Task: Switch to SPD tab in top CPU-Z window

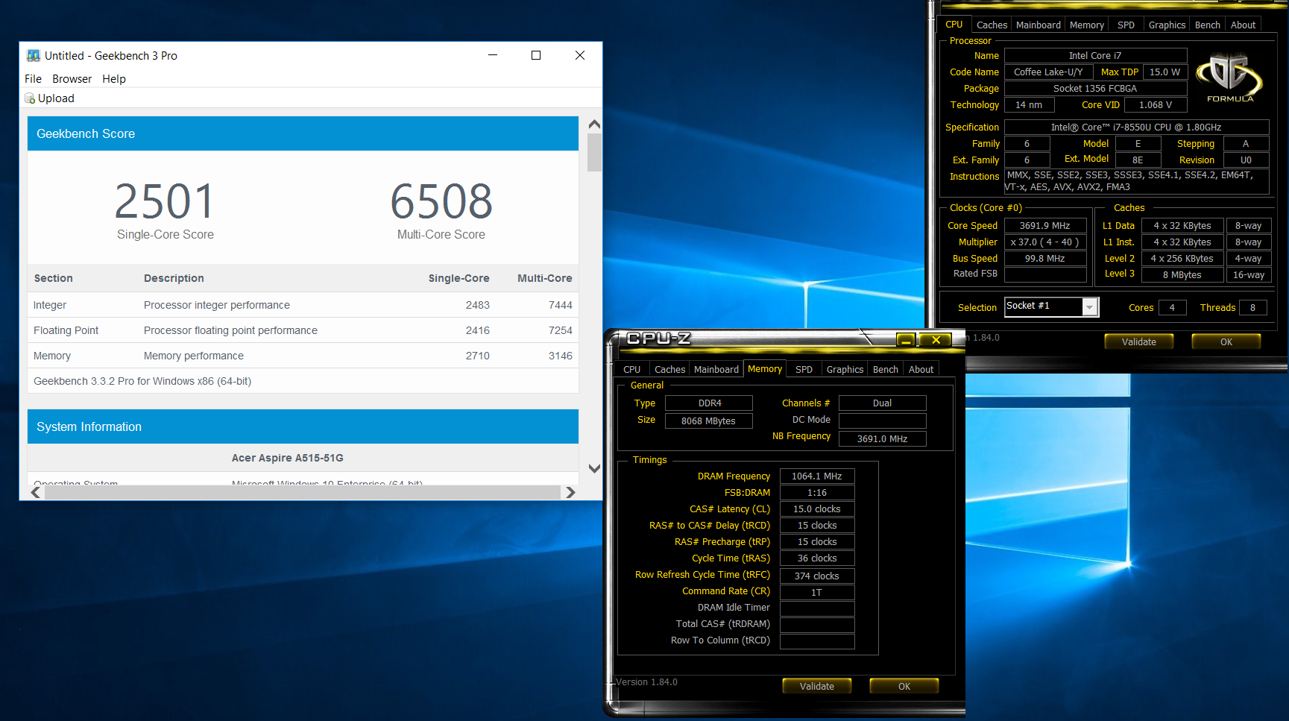Action: [x=1126, y=25]
